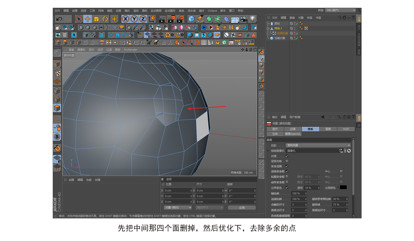The width and height of the screenshot is (414, 241).
Task: Click the 应用 button in coordinates panel
Action: [242, 208]
